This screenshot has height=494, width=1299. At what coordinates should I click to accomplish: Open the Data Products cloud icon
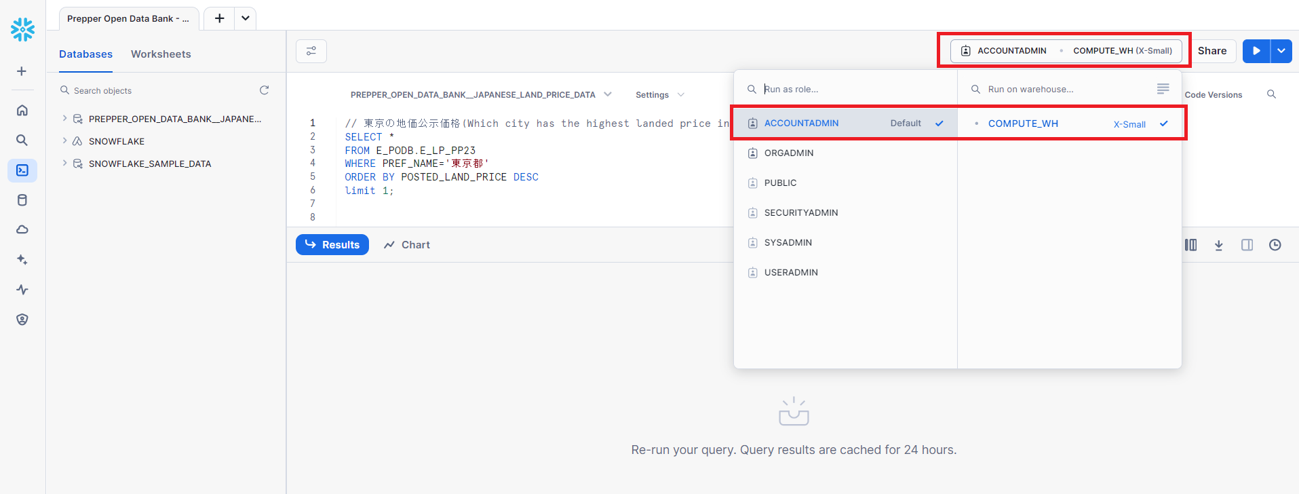22,229
